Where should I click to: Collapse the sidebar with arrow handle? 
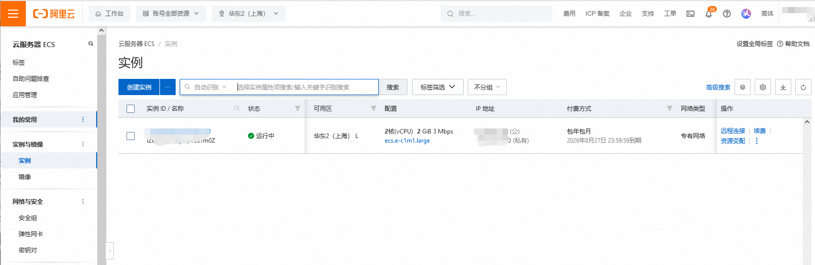pos(110,250)
